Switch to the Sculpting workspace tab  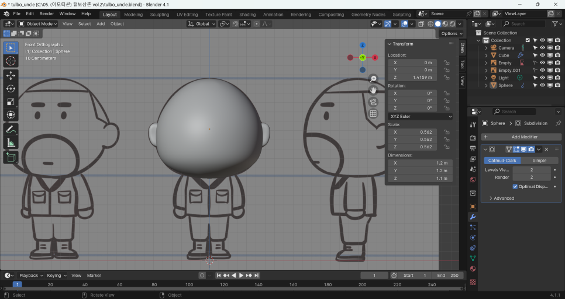[x=160, y=15]
